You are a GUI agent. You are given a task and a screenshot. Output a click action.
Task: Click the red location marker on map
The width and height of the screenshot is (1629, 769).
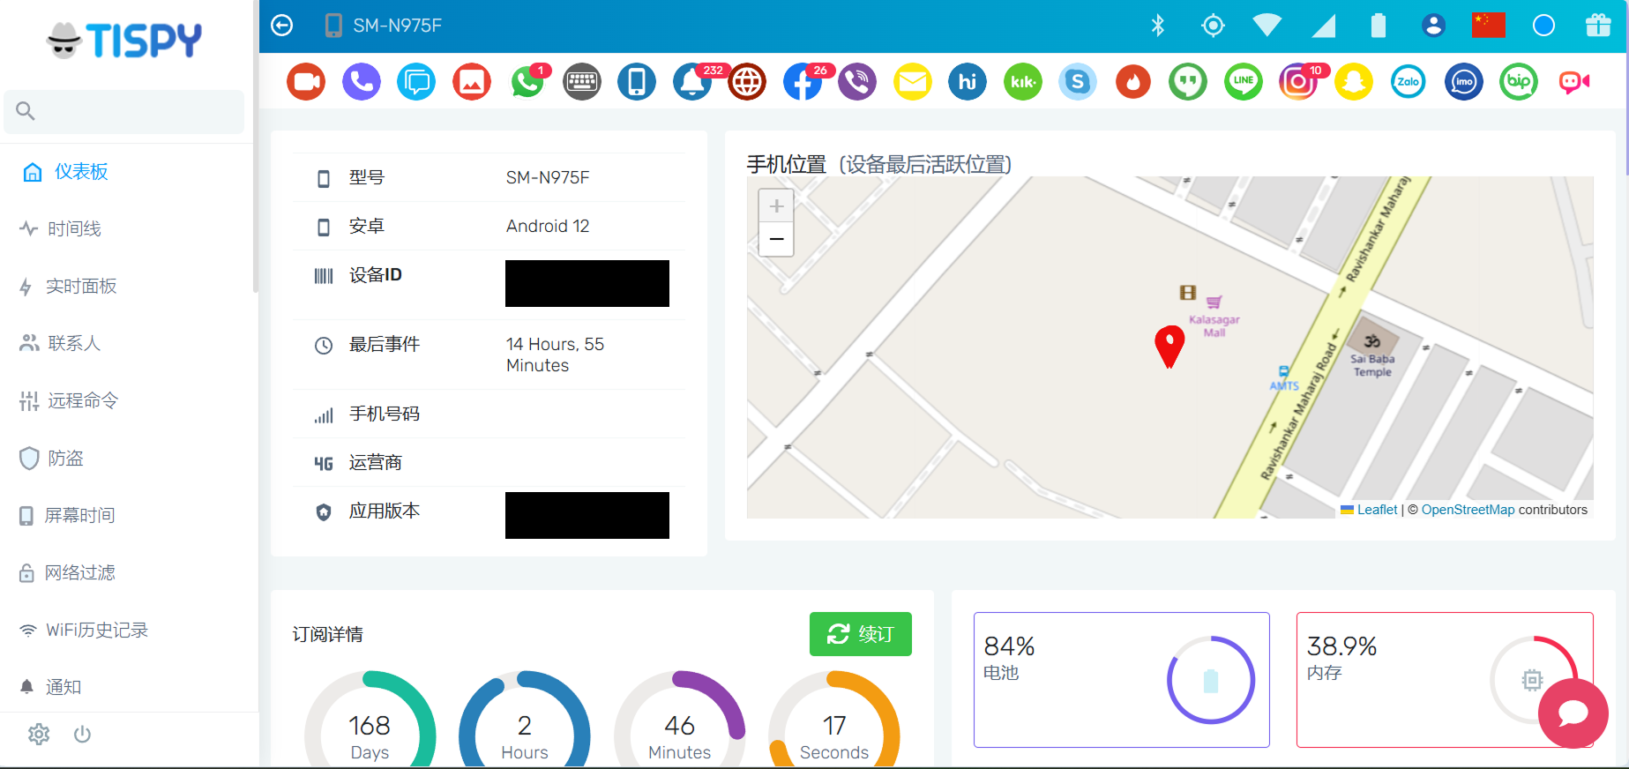[1169, 347]
